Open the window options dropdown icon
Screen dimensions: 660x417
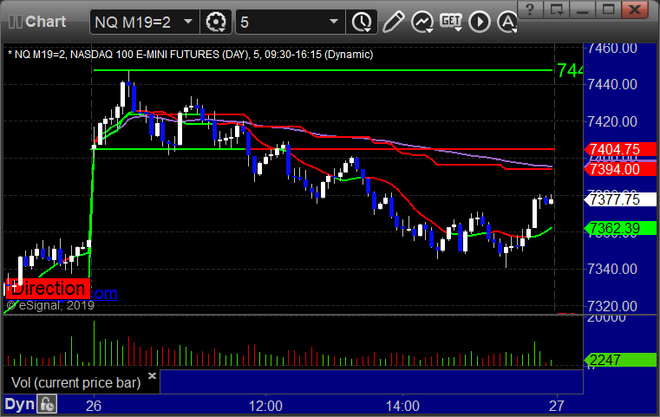[556, 9]
